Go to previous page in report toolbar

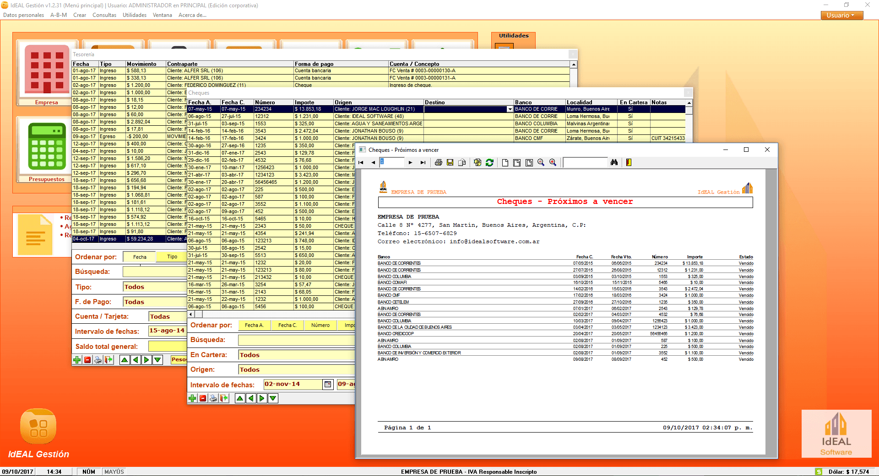click(x=373, y=162)
